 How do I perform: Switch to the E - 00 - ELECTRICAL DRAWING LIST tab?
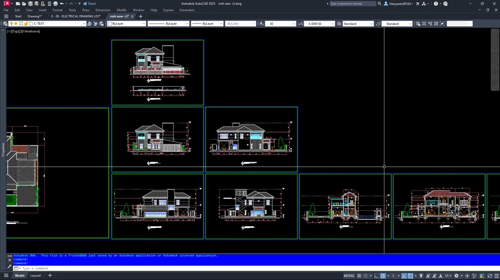coord(76,16)
